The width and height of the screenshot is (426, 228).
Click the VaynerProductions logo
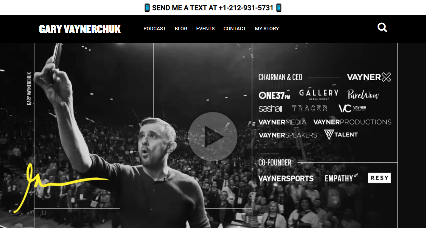[352, 122]
